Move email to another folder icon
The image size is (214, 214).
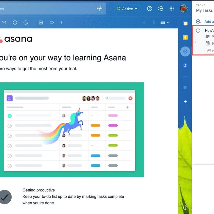click(x=41, y=23)
